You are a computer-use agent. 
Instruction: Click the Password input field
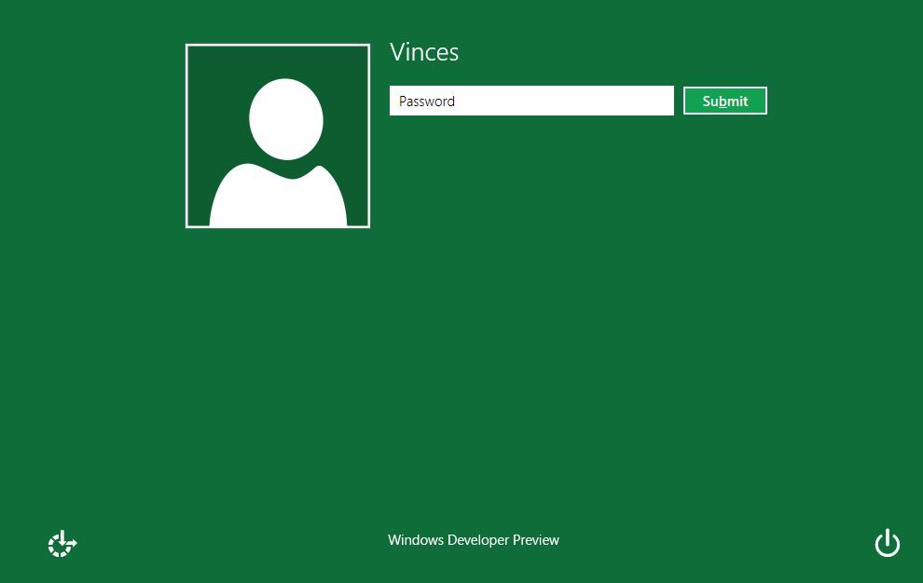[x=531, y=101]
